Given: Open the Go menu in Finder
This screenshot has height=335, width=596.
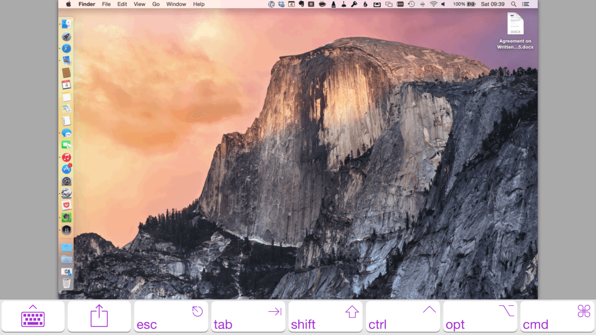Looking at the screenshot, I should click(x=155, y=4).
